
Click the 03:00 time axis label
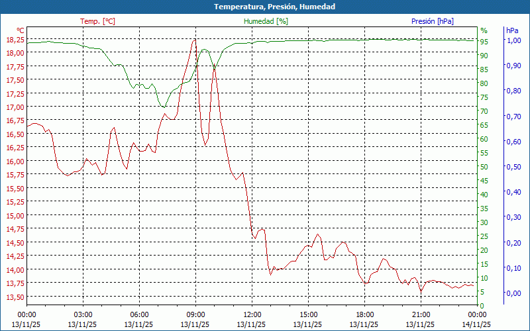click(83, 314)
